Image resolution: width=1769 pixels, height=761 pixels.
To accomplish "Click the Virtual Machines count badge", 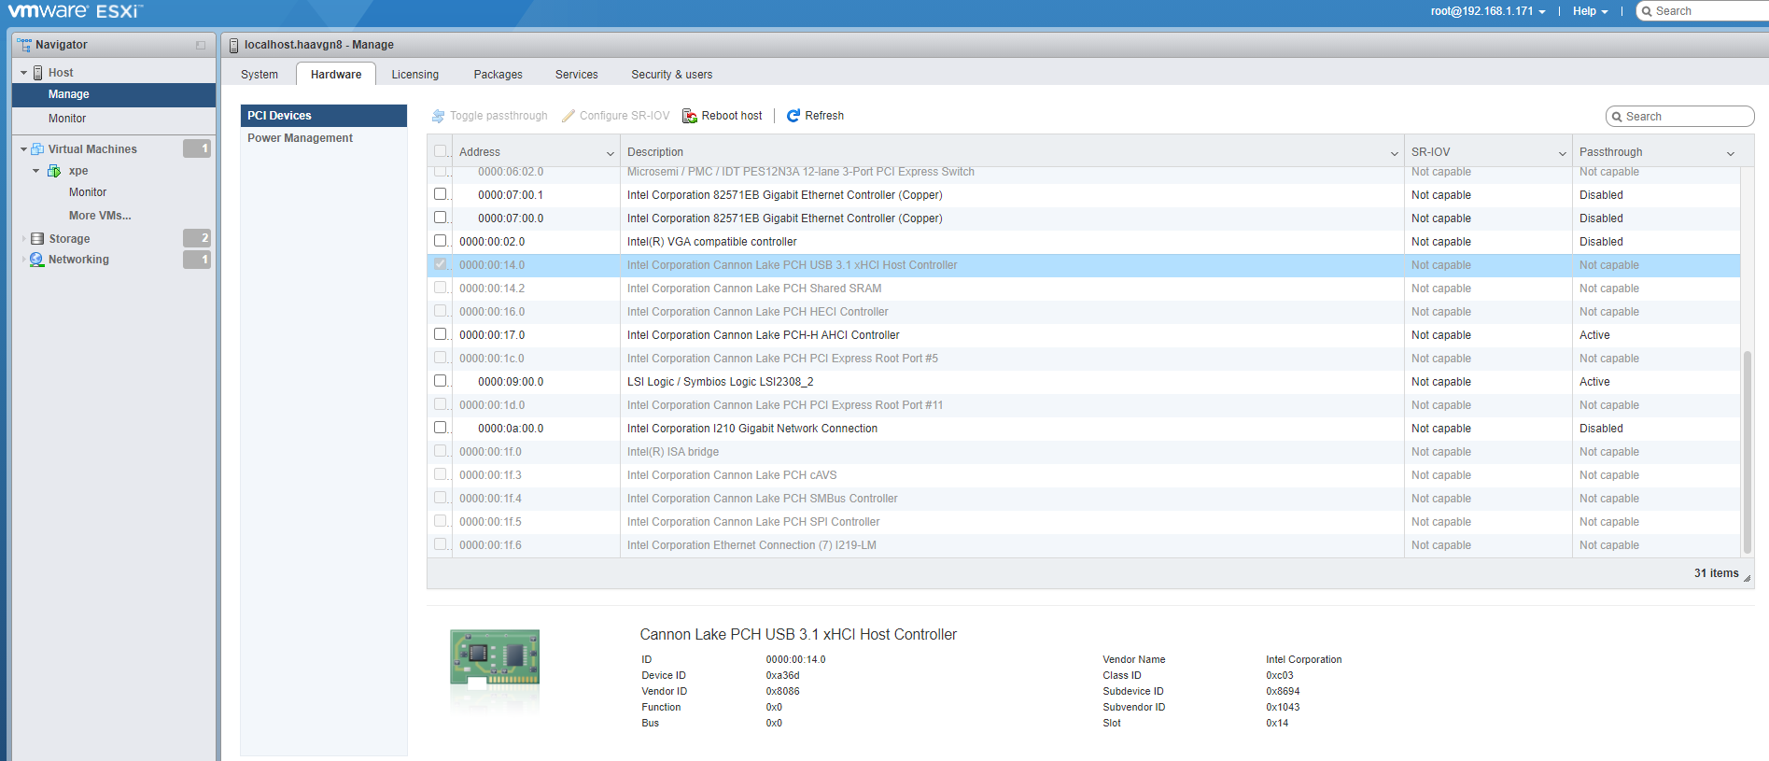I will (197, 148).
